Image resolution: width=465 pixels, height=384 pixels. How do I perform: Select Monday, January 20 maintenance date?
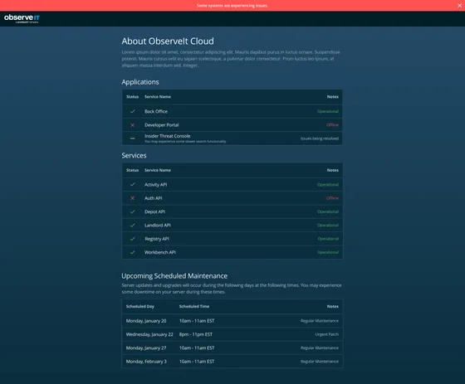146,321
